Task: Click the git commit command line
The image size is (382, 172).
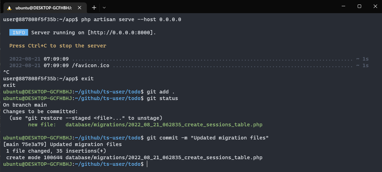Action: (136, 138)
